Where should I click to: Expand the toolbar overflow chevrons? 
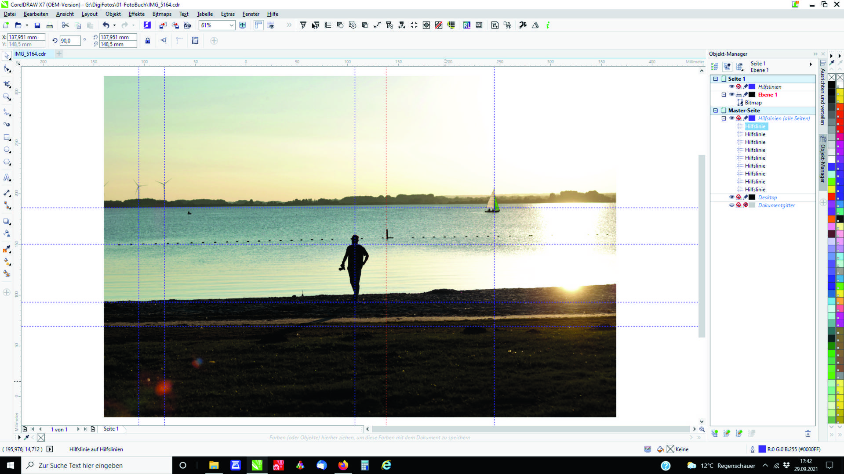pyautogui.click(x=289, y=25)
